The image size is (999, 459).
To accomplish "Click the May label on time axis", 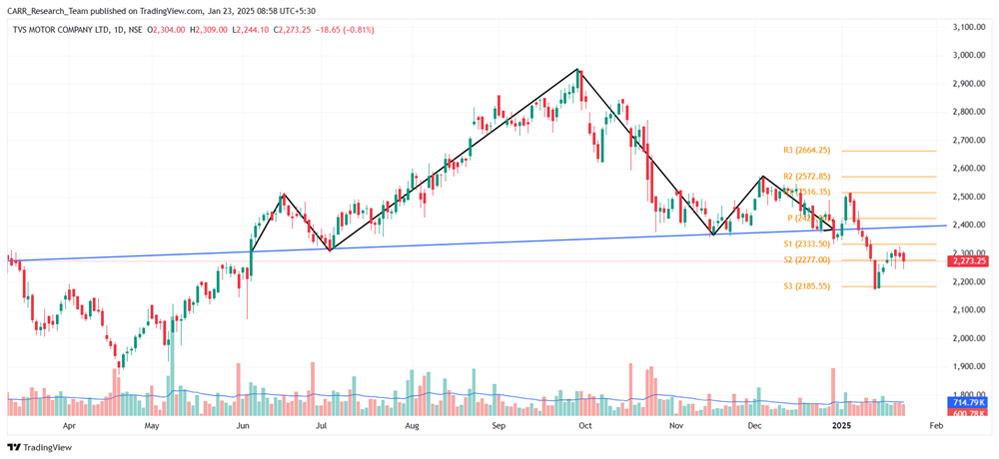I will (x=151, y=425).
